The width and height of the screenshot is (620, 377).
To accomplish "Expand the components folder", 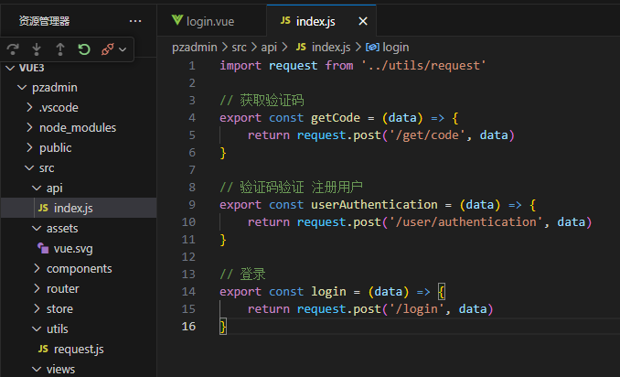I will click(37, 268).
